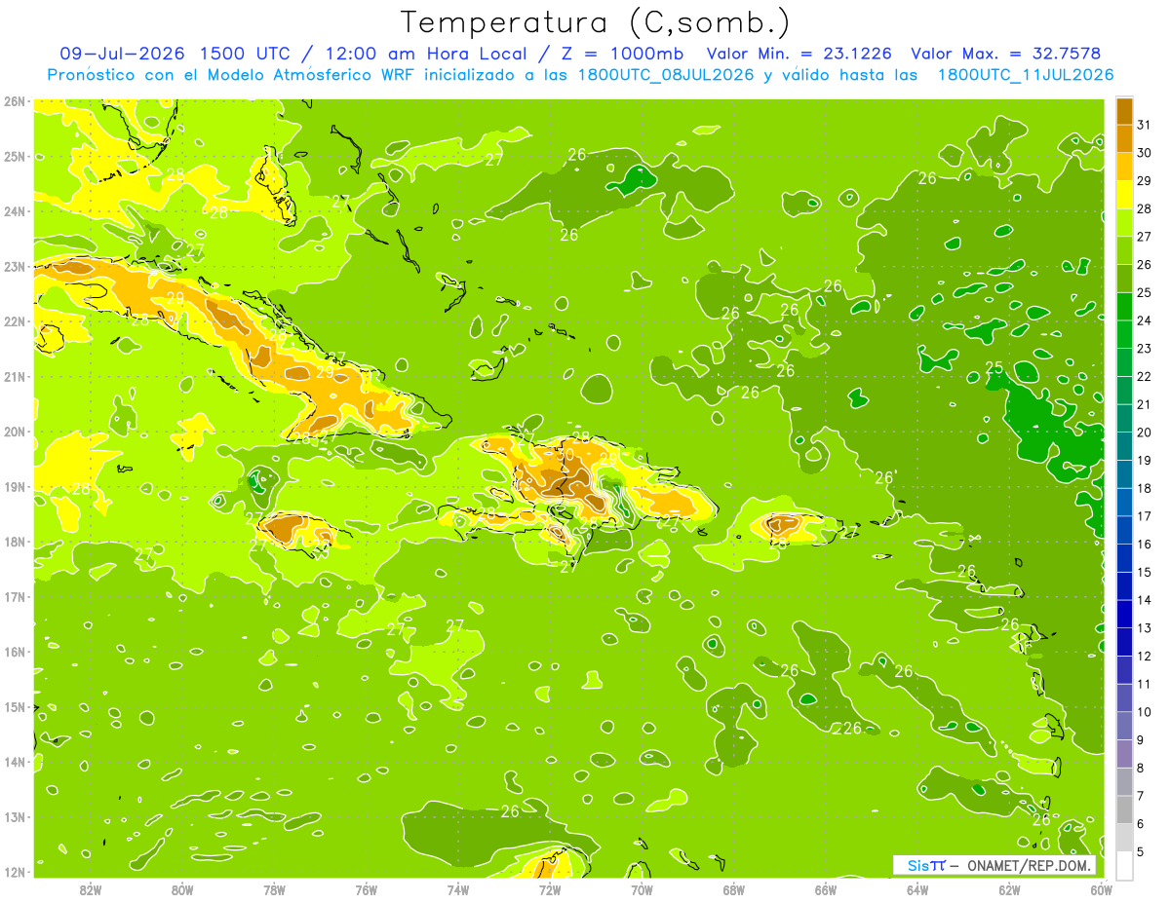Viewport: 1170px width, 903px height.
Task: Click 'Valor Min. = 23.1226' text
Action: (x=799, y=54)
